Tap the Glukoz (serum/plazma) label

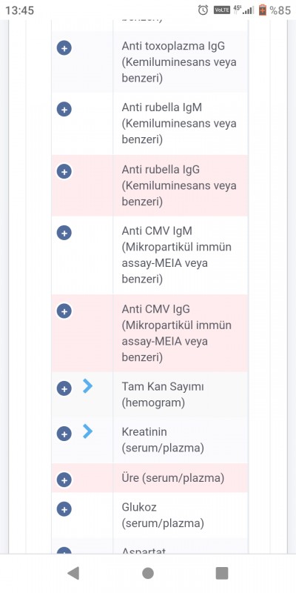[x=163, y=515]
